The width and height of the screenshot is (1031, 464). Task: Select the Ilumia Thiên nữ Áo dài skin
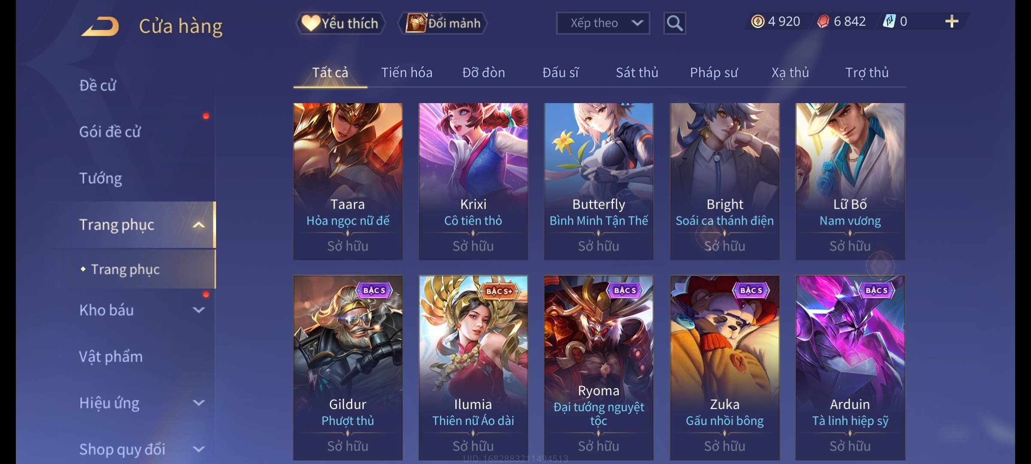pos(473,368)
